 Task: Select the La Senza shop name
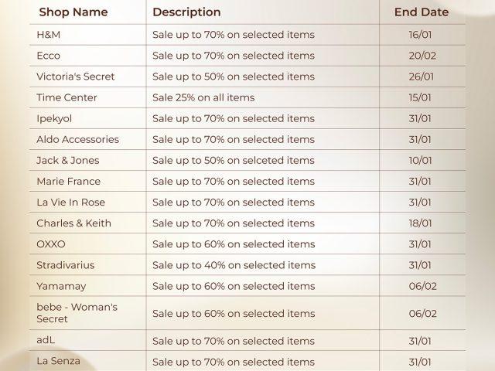point(58,361)
